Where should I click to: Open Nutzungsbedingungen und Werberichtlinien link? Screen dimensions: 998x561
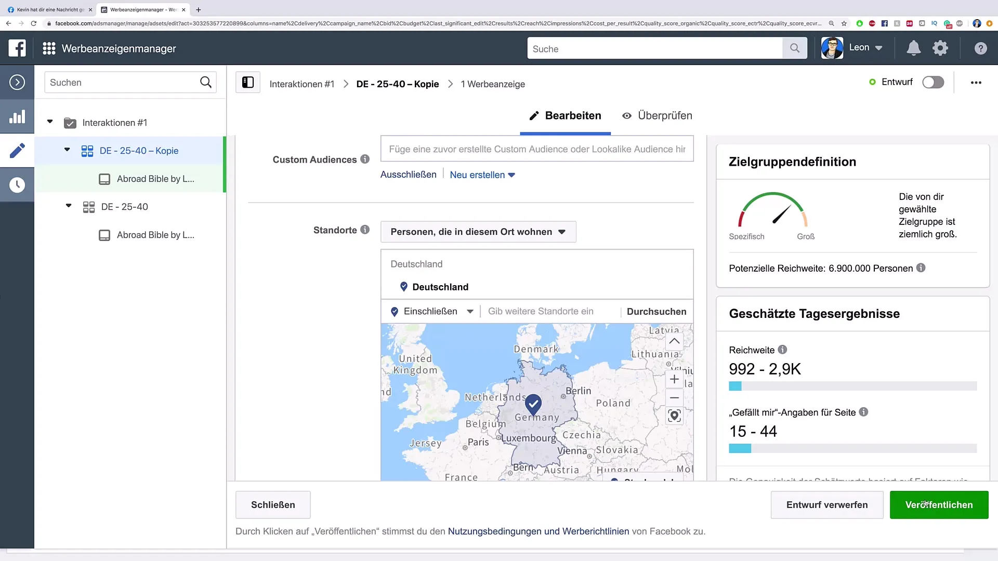tap(539, 531)
